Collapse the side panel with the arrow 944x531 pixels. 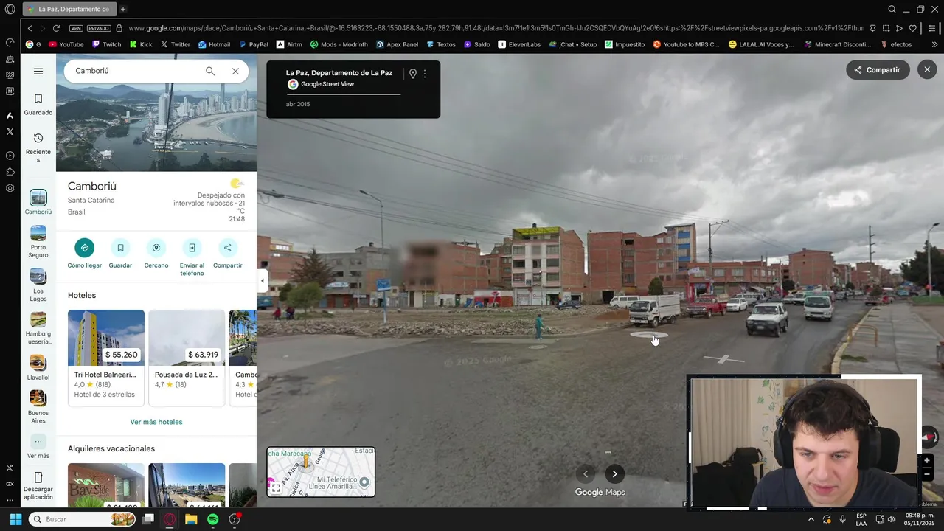(262, 280)
